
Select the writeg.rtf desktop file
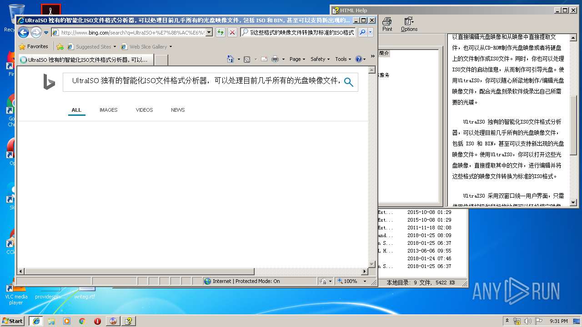tap(85, 293)
